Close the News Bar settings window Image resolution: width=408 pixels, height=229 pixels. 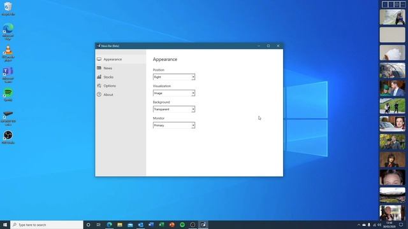(x=278, y=46)
